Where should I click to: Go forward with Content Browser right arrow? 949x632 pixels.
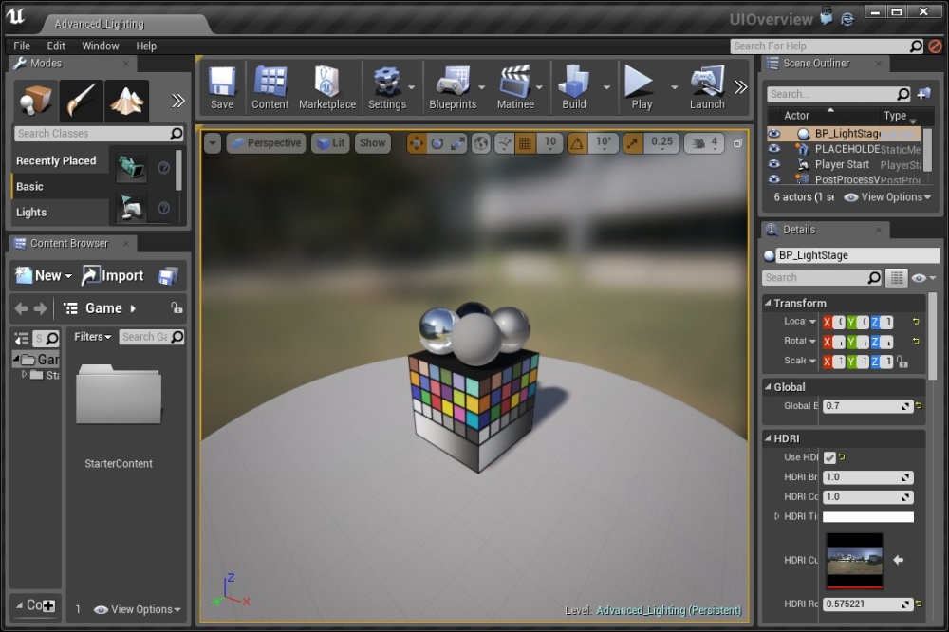click(x=40, y=308)
